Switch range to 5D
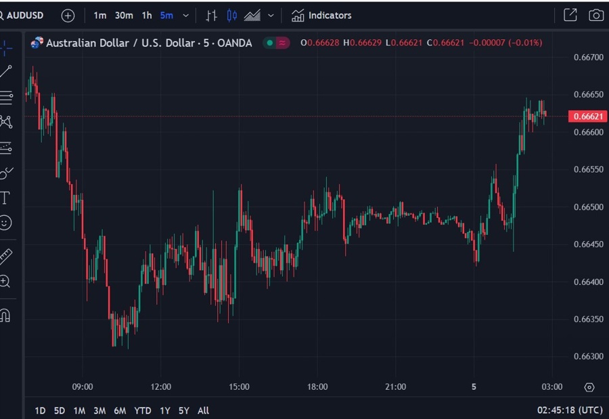The height and width of the screenshot is (419, 609). (x=60, y=410)
